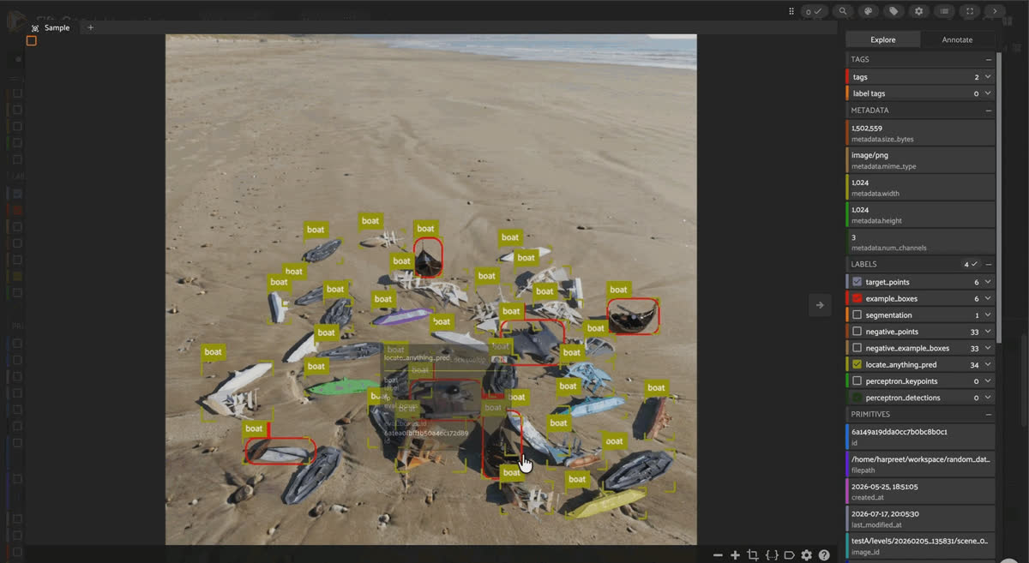
Task: Clear the LABELS 4 checked counter
Action: click(x=972, y=265)
